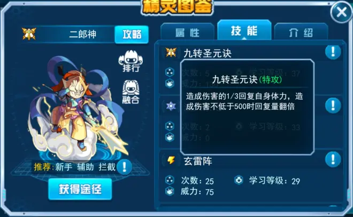Tap info icon beside 九转圣元诀 skill

[333, 52]
